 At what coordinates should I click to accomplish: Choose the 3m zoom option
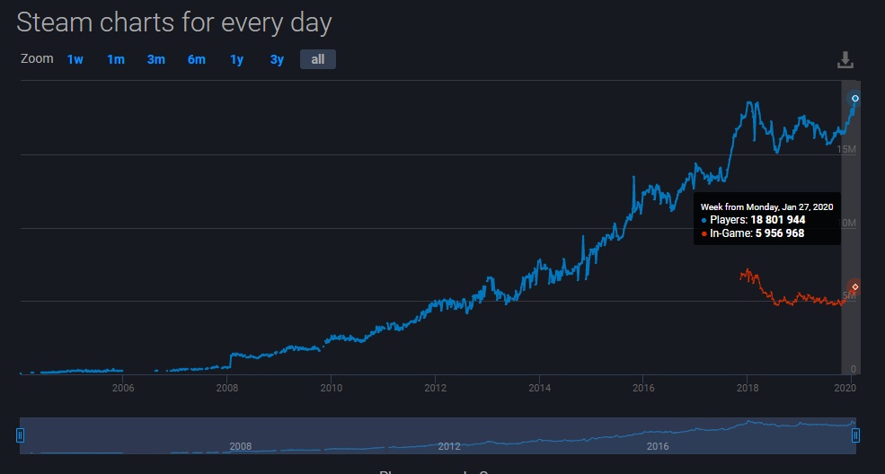tap(155, 59)
